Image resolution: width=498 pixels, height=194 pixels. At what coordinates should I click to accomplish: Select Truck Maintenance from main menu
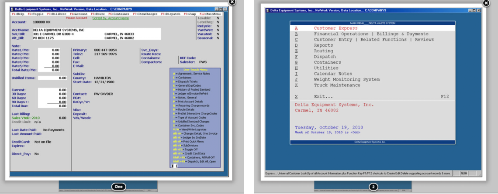[x=337, y=85]
